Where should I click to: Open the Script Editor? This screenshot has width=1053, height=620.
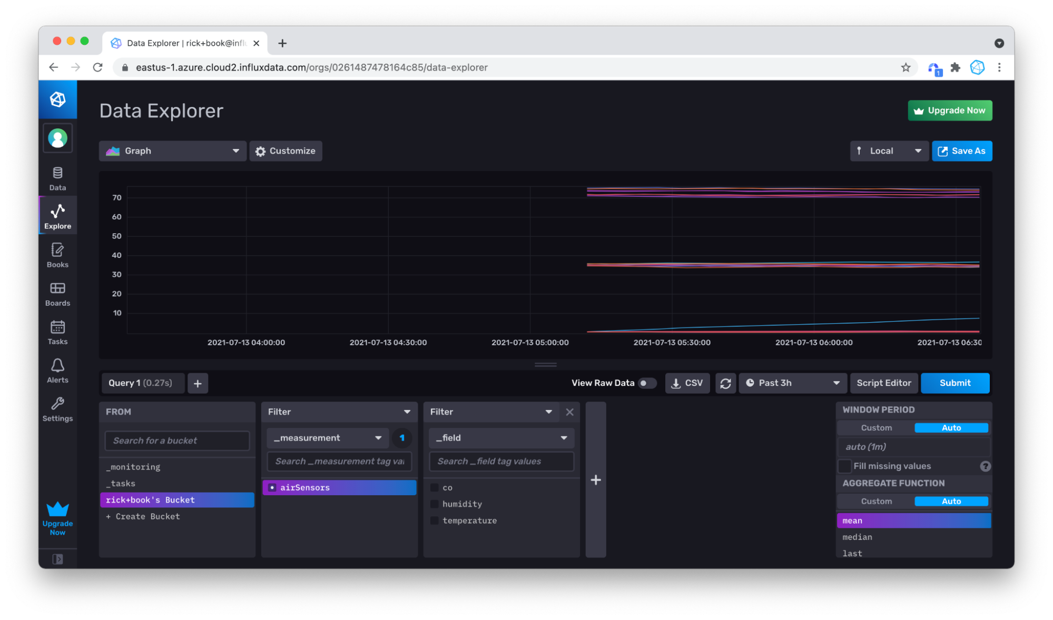point(883,383)
